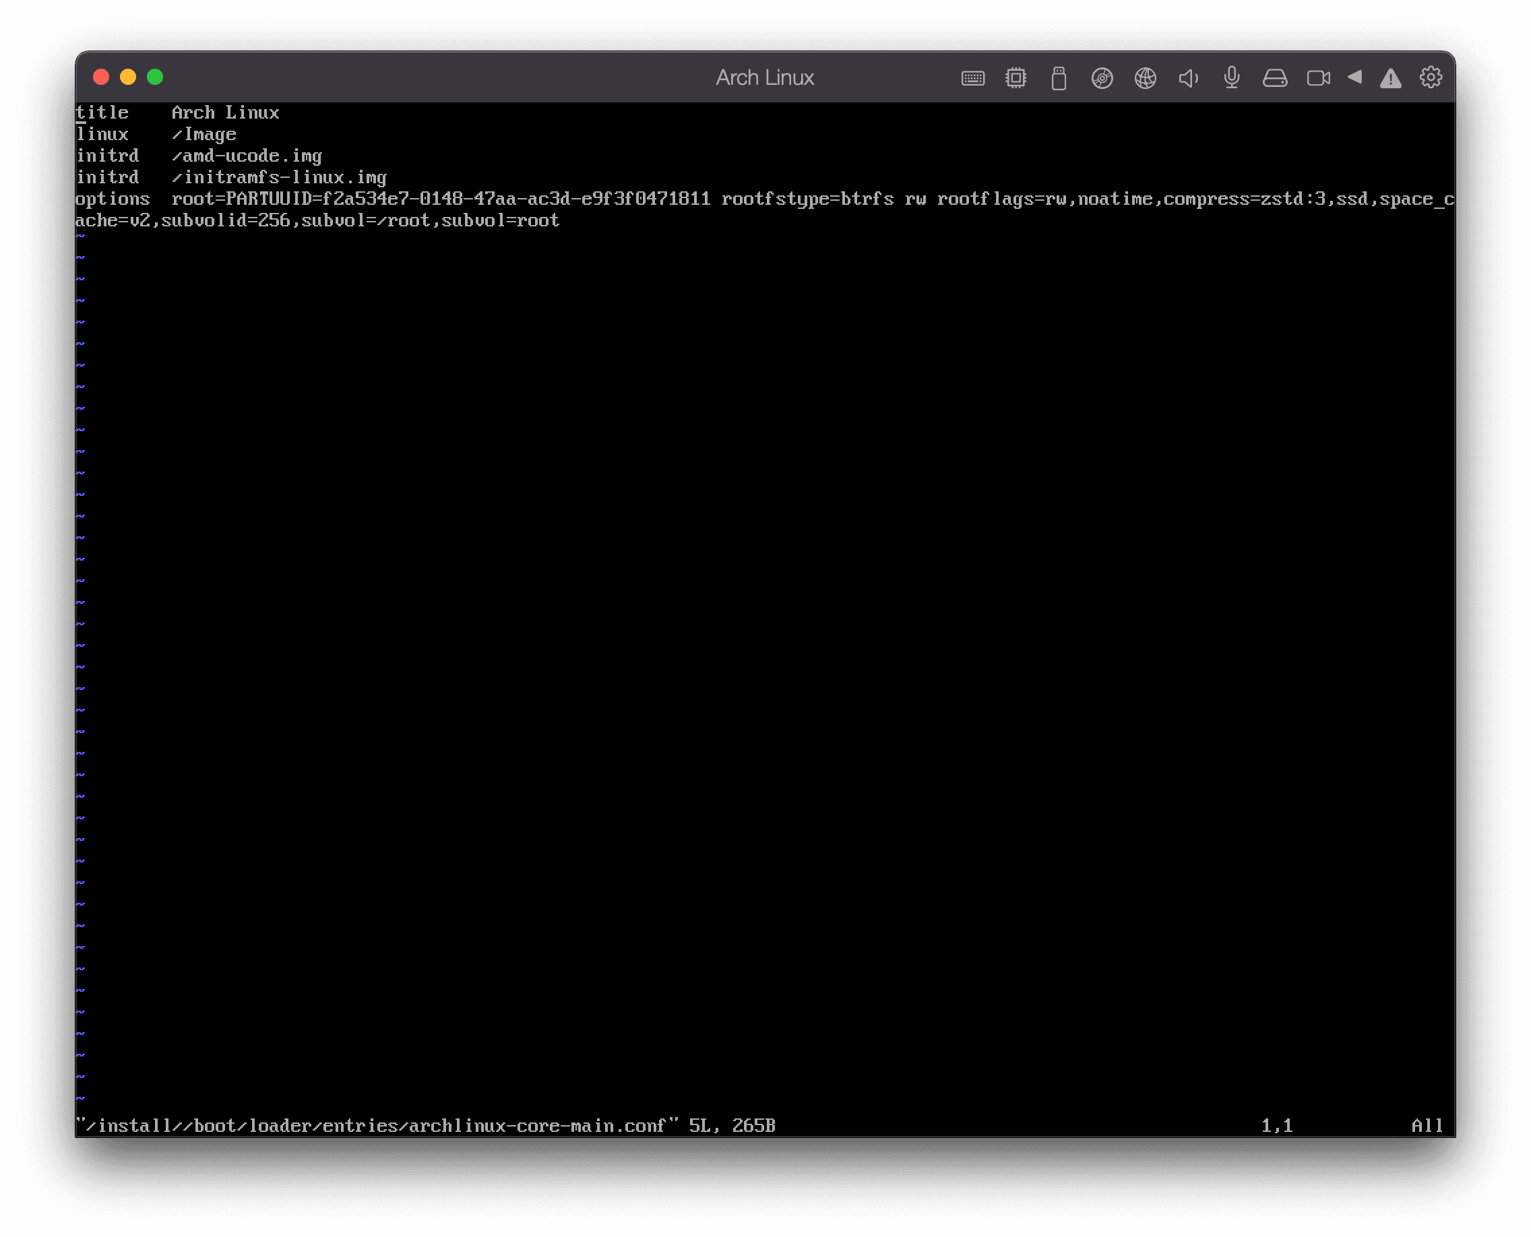Click the '/Image' kernel path
Screen dimensions: 1531x1237
tap(204, 134)
